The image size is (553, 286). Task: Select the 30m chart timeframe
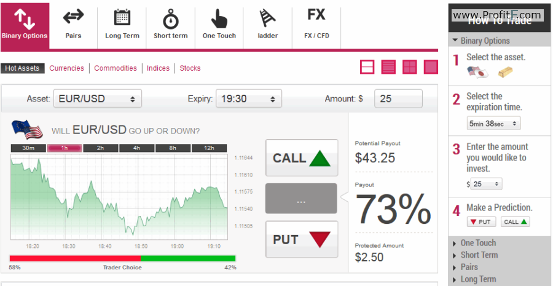[x=28, y=148]
